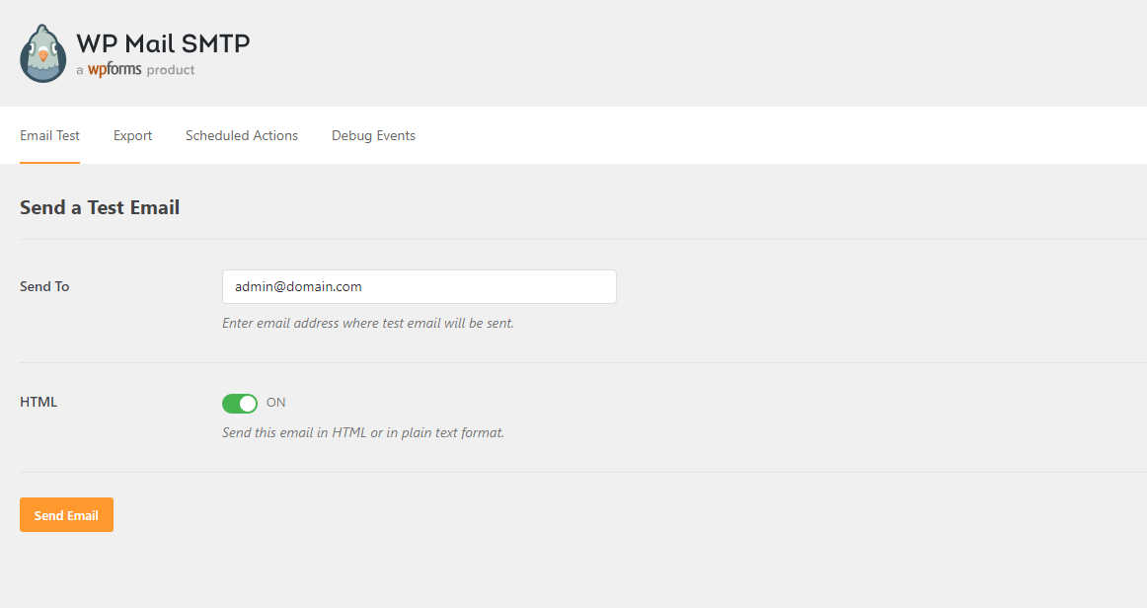Click the green HTML toggle slider
The image size is (1147, 608).
(239, 403)
